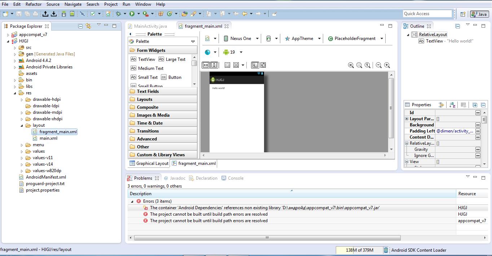Viewport: 492px width, 256px height.
Task: Click the Link with Editor icon in Package Explorer
Action: 88,26
